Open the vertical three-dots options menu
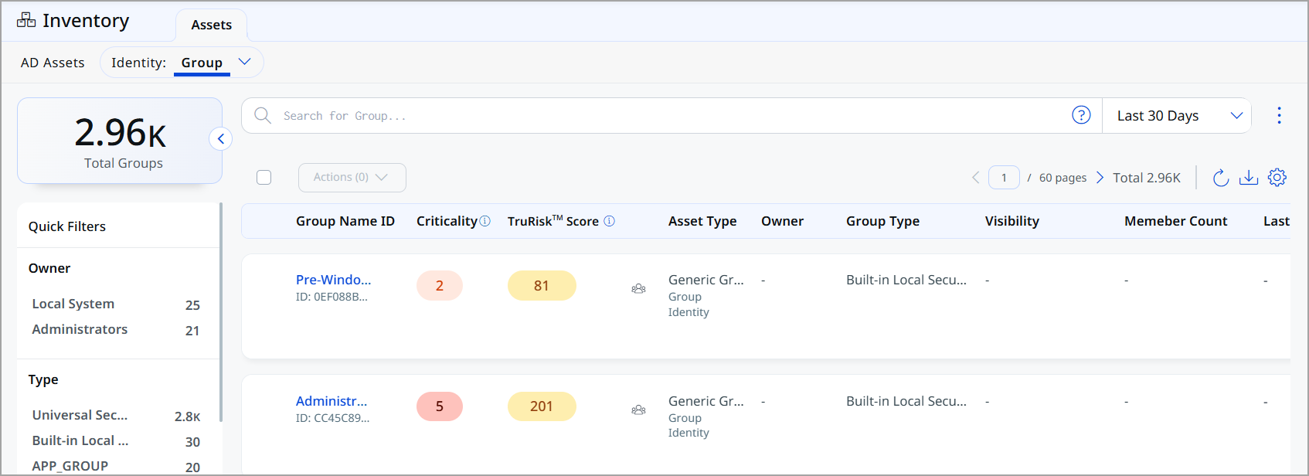Viewport: 1309px width, 476px height. [1279, 115]
